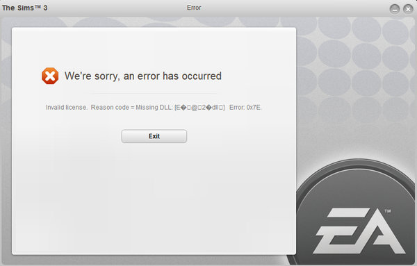The width and height of the screenshot is (417, 266).
Task: Select The Sims 3 title text
Action: click(x=25, y=8)
